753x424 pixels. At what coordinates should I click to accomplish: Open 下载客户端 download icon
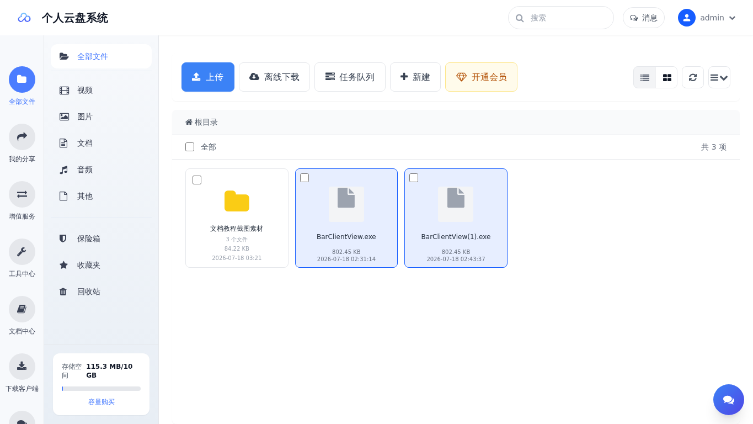point(22,367)
